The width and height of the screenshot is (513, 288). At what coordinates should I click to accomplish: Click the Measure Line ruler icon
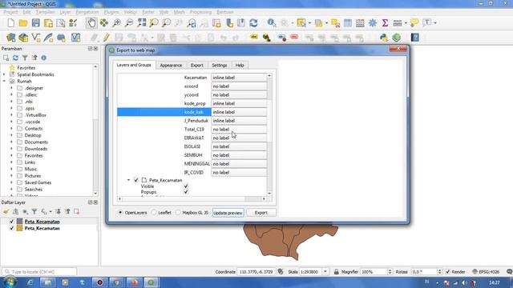[398, 23]
